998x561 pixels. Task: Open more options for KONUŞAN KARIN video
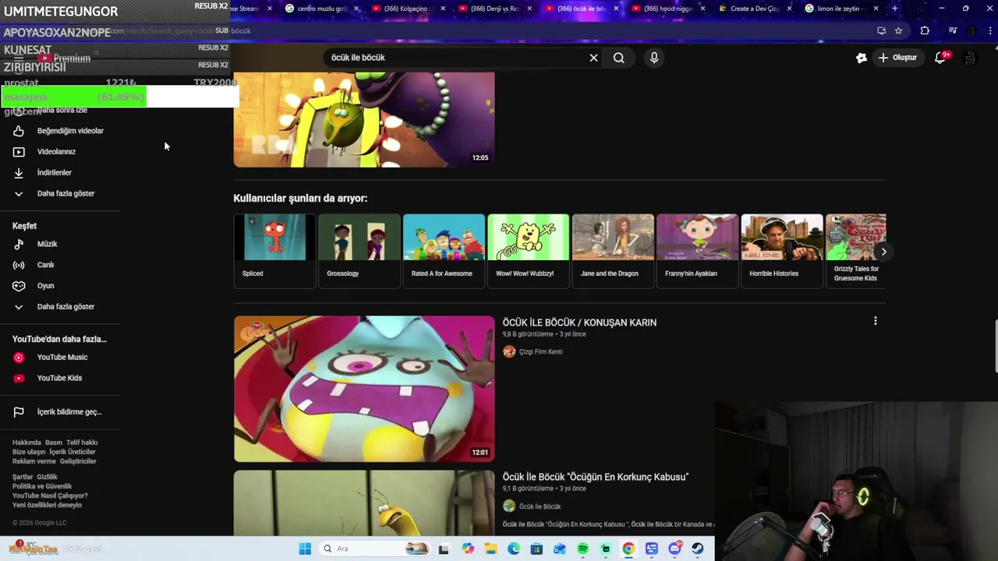(x=875, y=321)
